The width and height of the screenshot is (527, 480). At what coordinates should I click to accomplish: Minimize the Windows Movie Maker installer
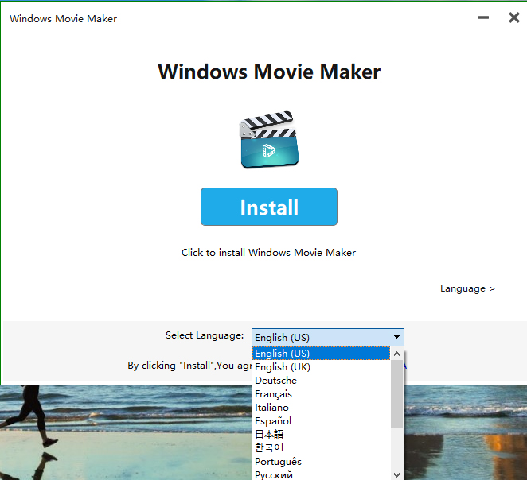tap(483, 17)
